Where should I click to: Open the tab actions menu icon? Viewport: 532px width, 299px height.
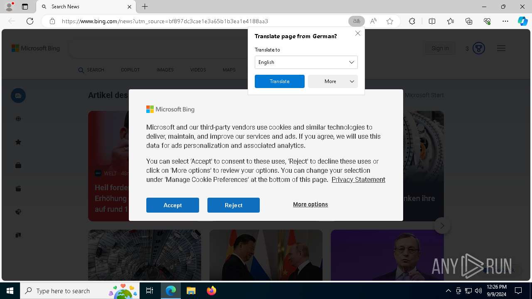coord(25,7)
